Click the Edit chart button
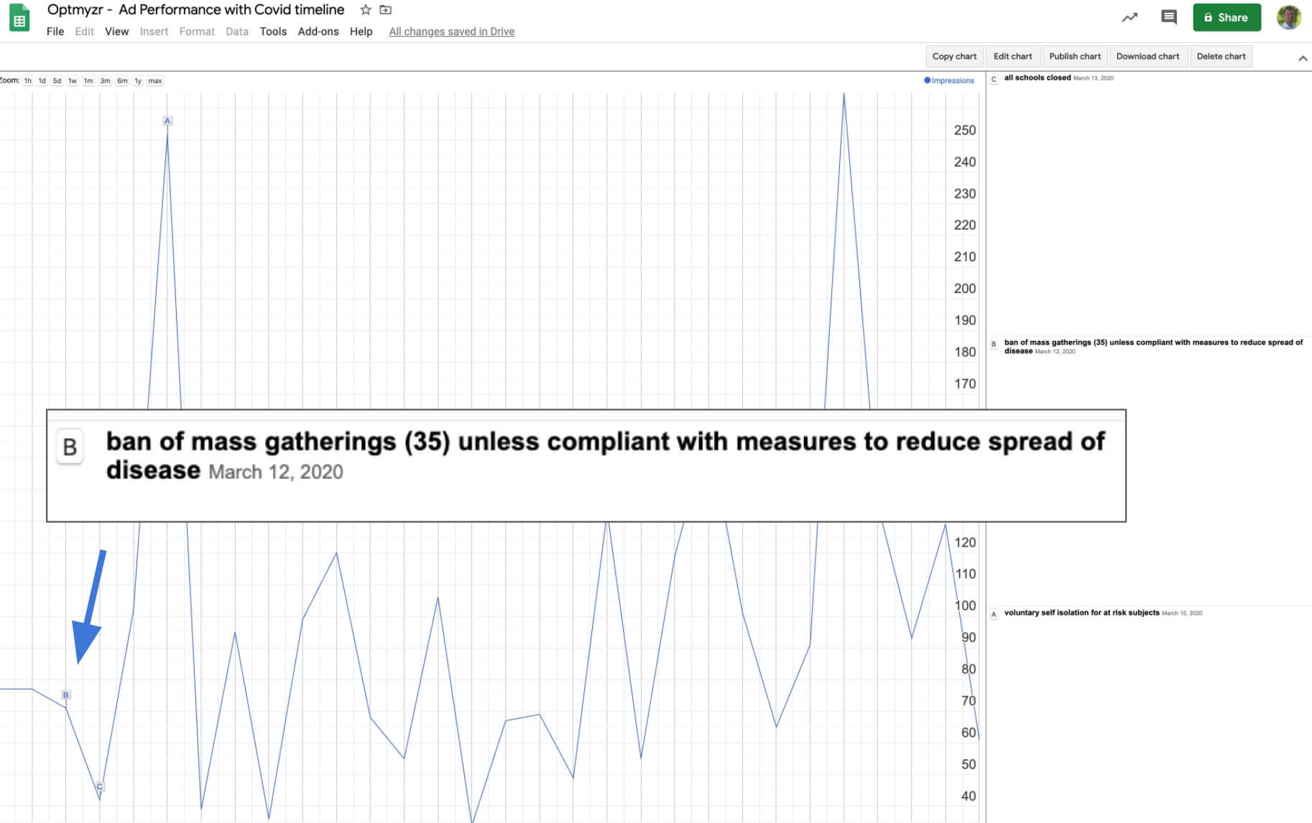The height and width of the screenshot is (823, 1312). [x=1012, y=56]
